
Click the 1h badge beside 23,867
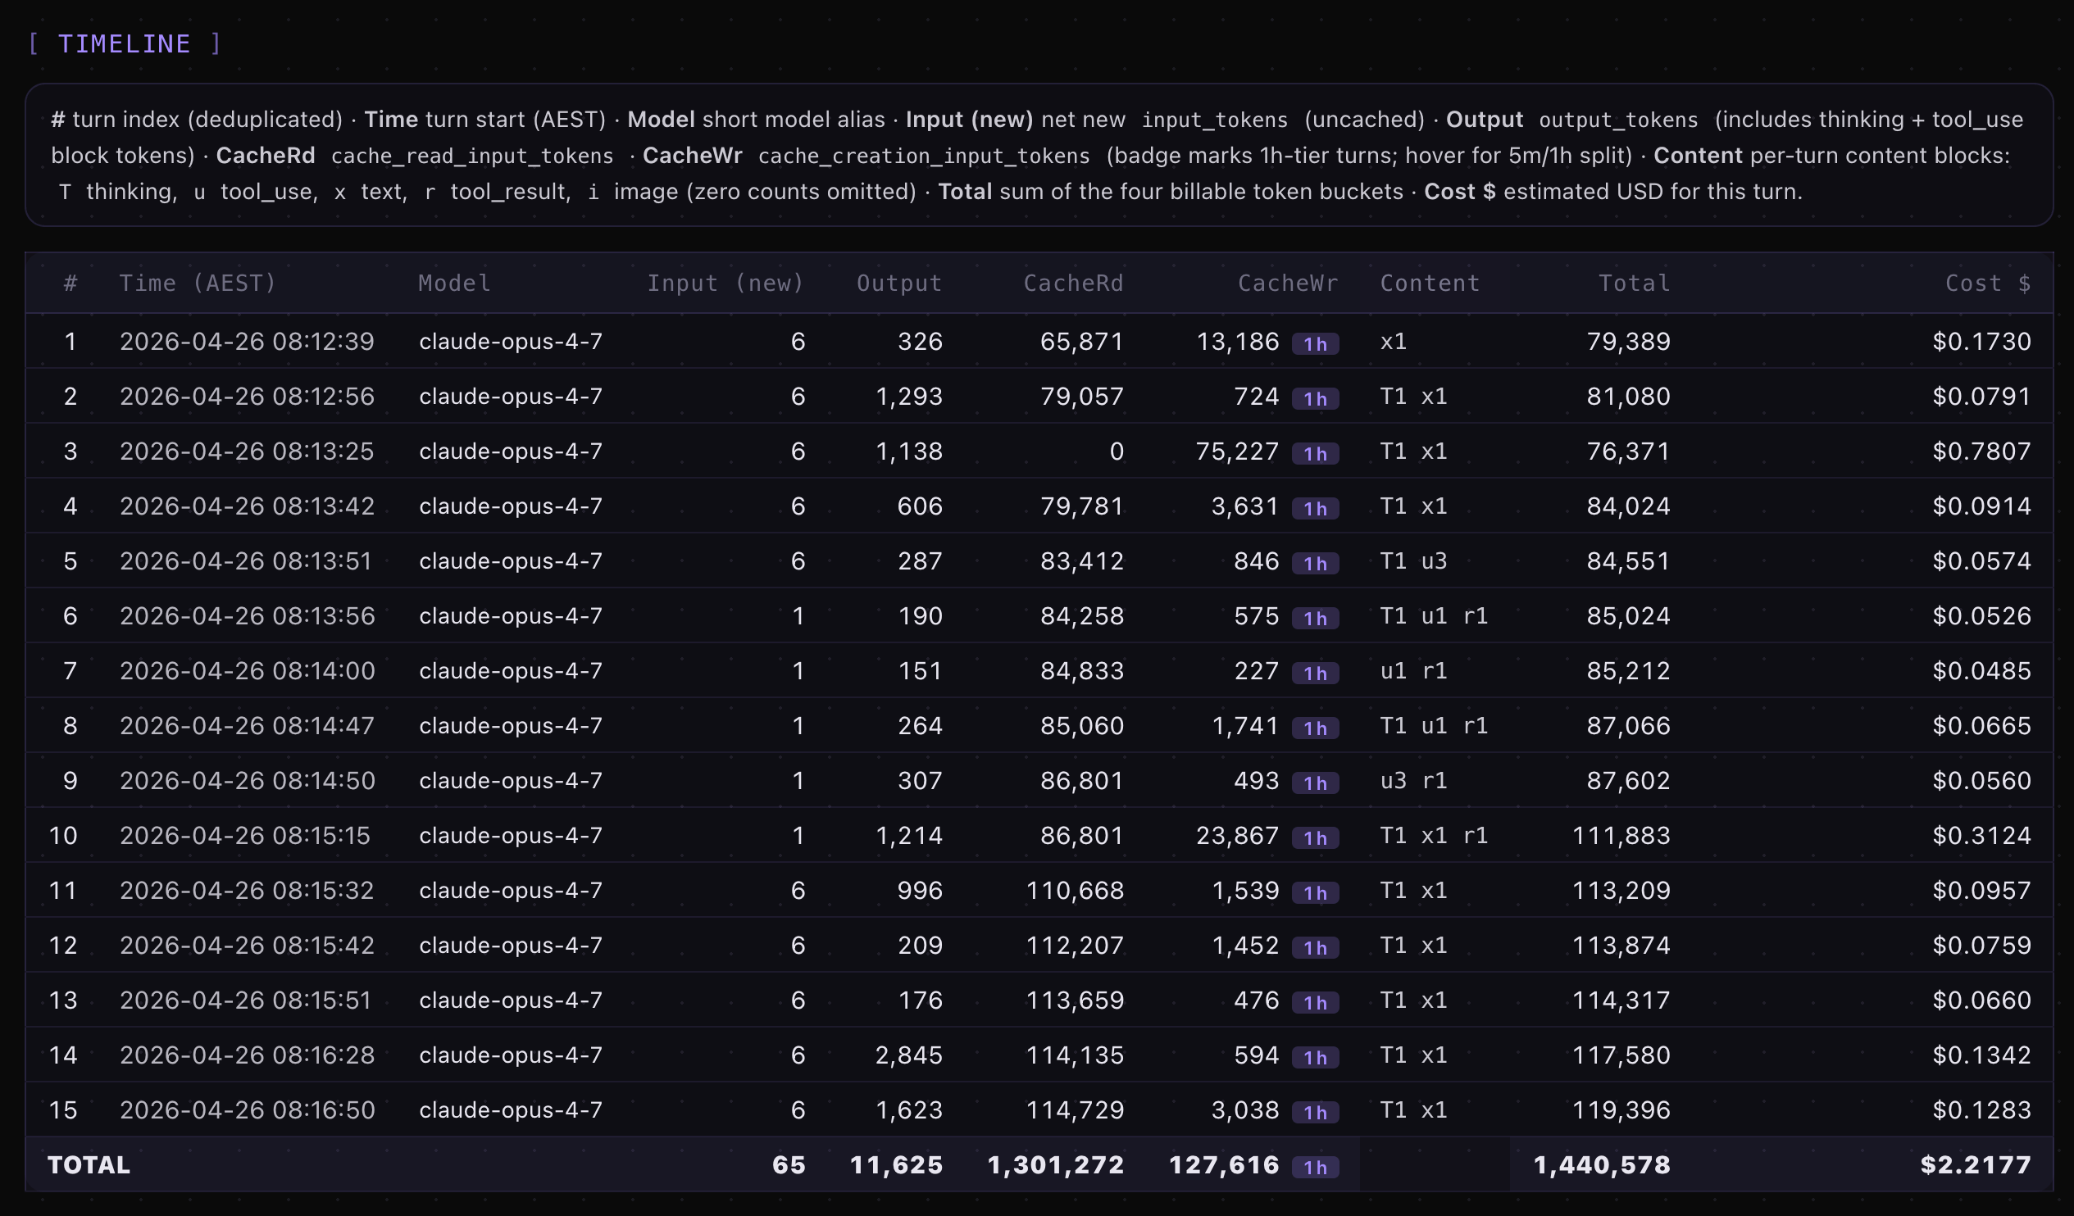1314,837
